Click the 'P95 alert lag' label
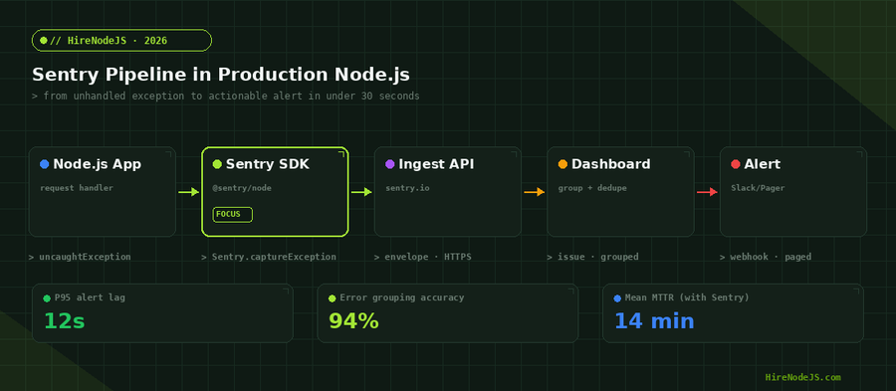Screen dimensions: 896x391 pyautogui.click(x=90, y=297)
